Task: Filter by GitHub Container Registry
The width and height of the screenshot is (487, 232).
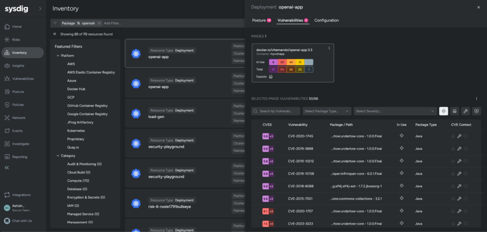Action: 87,106
